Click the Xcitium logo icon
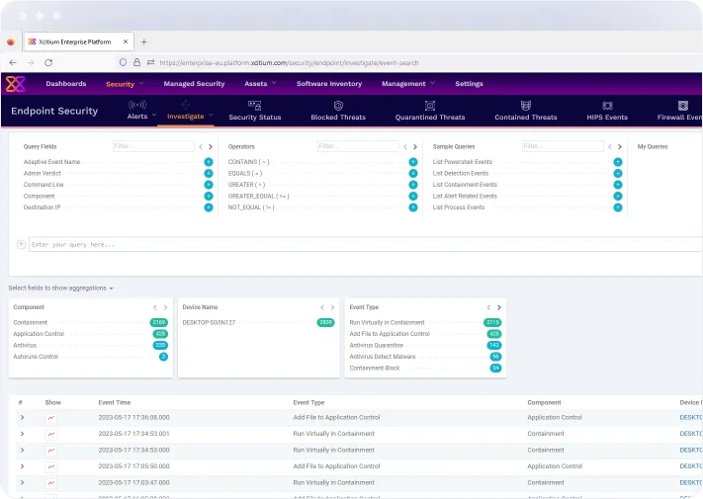The height and width of the screenshot is (499, 703). [15, 84]
